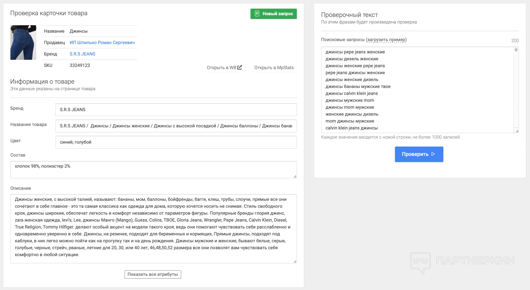Click the green Новый запрос button
The image size is (530, 290).
(x=274, y=14)
